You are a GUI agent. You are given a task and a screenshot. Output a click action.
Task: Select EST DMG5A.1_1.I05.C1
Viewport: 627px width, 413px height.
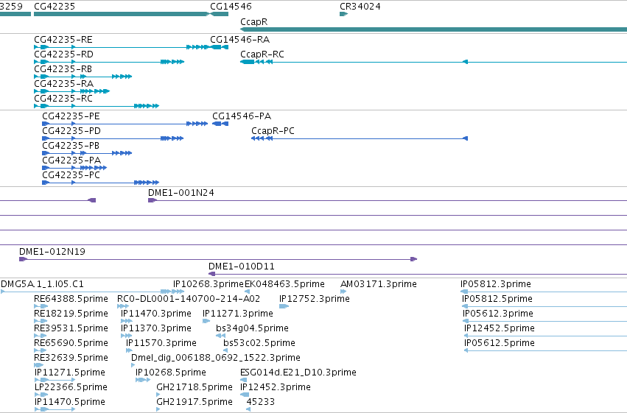tap(43, 284)
